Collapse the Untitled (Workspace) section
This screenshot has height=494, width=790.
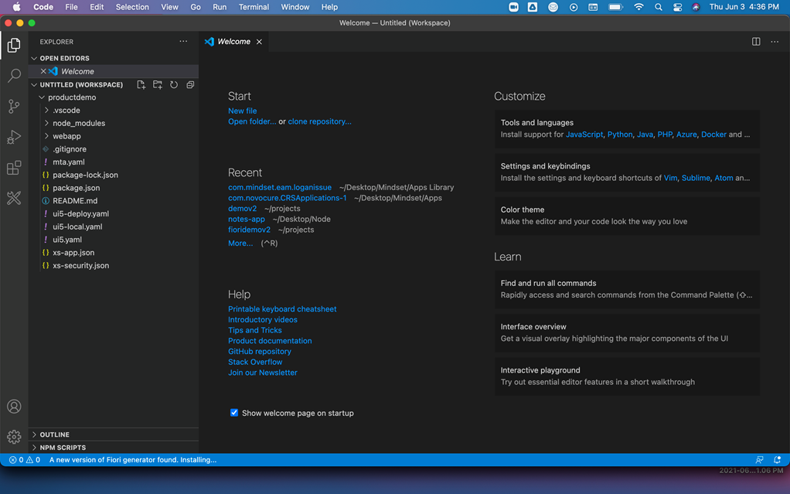[34, 85]
